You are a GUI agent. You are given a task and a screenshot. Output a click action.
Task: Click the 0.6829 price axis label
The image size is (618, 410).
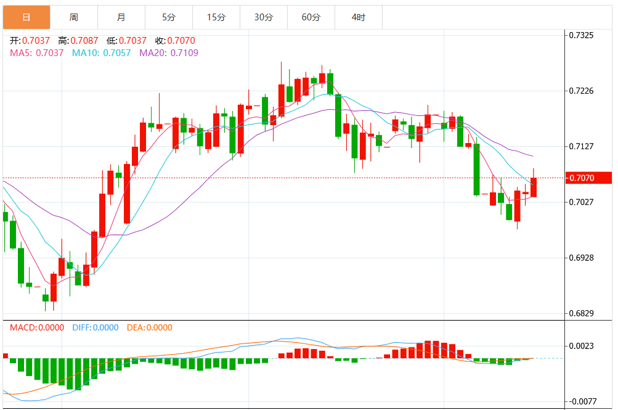point(581,313)
